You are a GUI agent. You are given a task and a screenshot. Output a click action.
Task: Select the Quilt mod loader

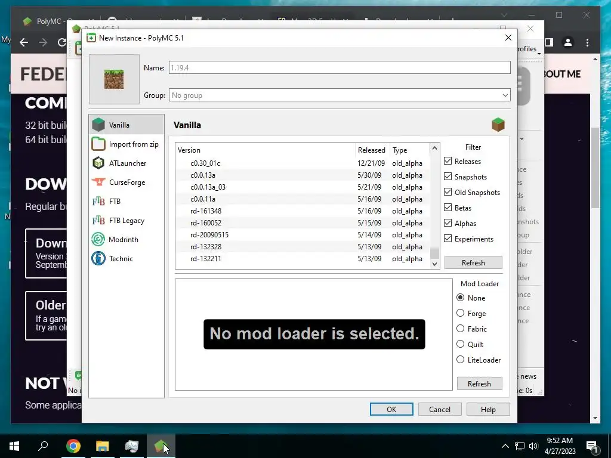[x=461, y=344]
